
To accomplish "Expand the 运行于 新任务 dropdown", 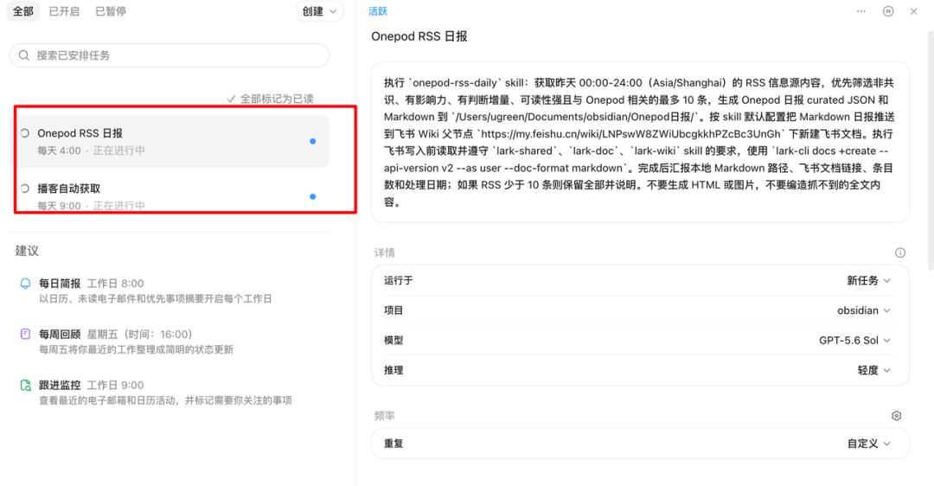I will (868, 280).
